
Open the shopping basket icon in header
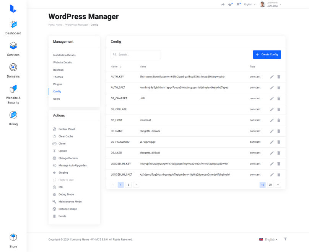coord(230,4)
